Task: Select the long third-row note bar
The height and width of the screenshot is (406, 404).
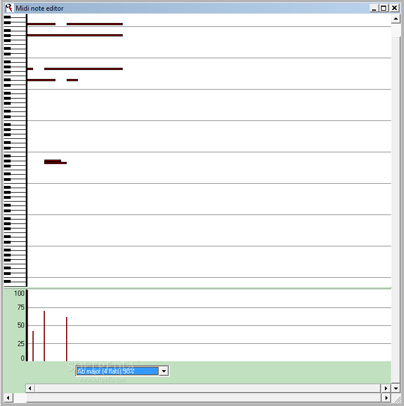Action: tap(83, 69)
